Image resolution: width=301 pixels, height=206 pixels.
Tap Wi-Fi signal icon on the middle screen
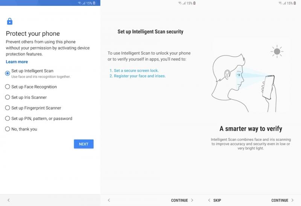180,3
